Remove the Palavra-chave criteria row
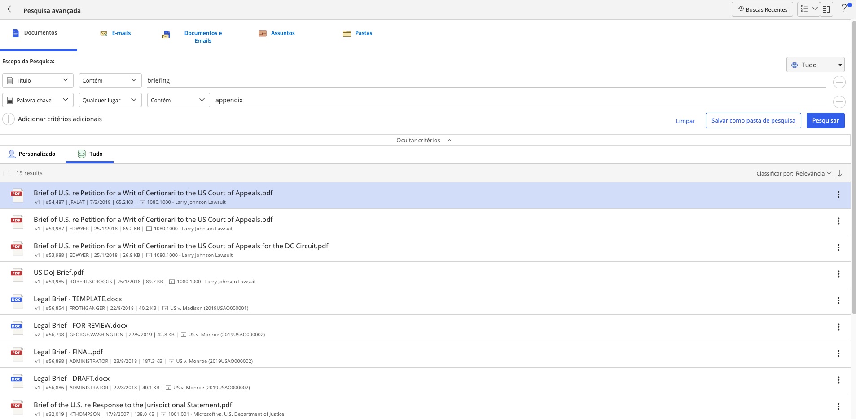The width and height of the screenshot is (856, 419). click(x=839, y=102)
